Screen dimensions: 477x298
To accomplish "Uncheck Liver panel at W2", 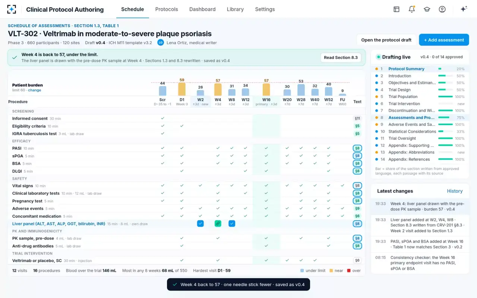I will [200, 223].
